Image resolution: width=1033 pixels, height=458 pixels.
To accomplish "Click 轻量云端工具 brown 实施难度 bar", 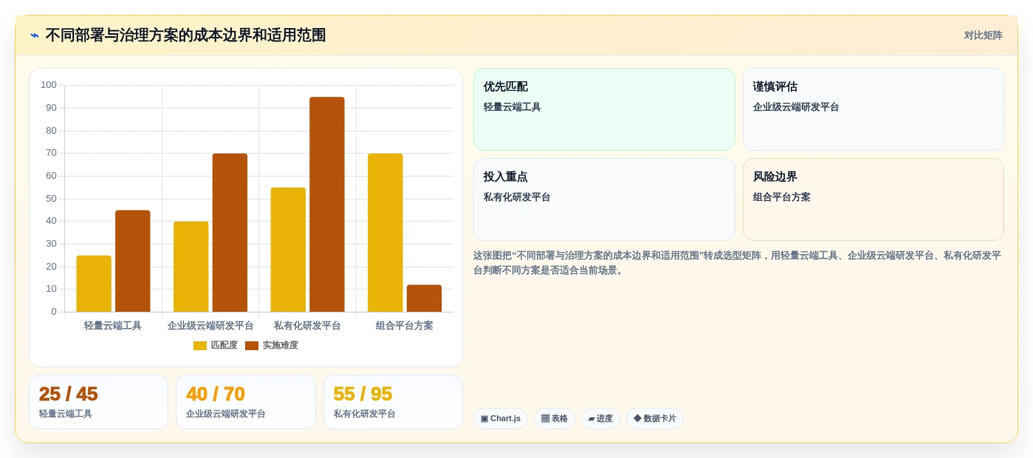I will point(133,261).
